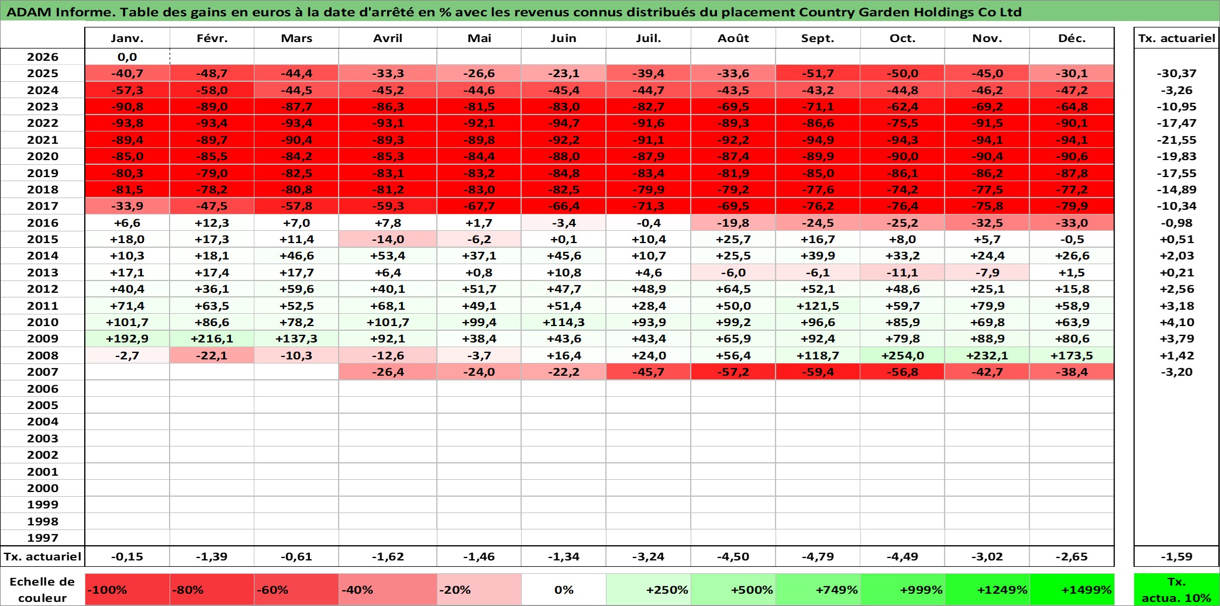Click the -4,79 bottom rate for Sept.

pyautogui.click(x=818, y=556)
